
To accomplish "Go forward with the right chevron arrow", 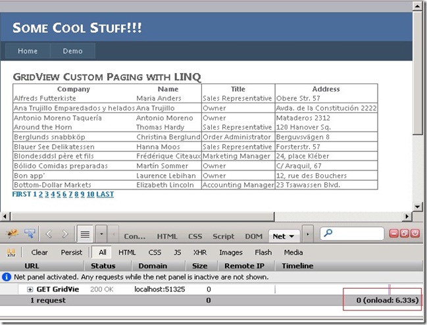I will coord(65,234).
